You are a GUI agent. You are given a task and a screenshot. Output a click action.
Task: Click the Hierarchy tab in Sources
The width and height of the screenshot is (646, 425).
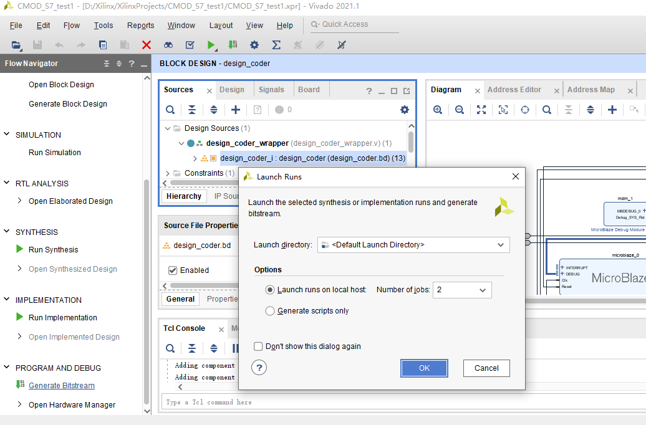click(x=184, y=196)
